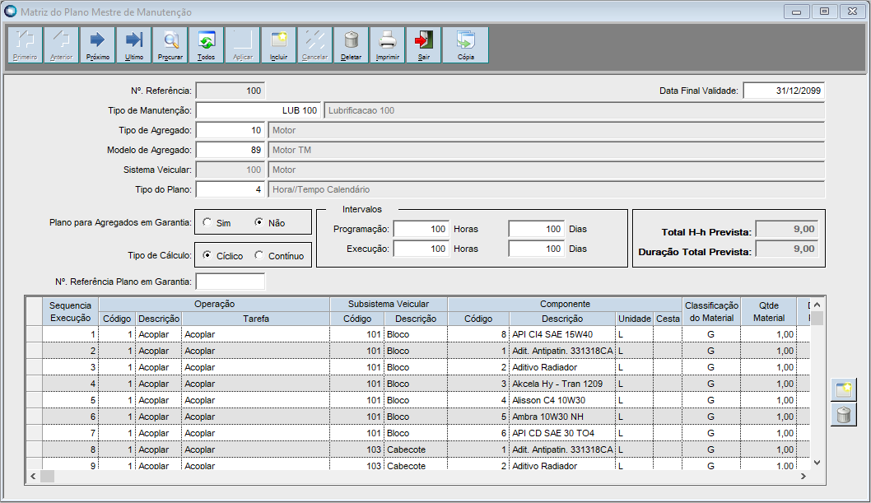Go to last record with Último icon
Screen dimensions: 871x503
[133, 44]
